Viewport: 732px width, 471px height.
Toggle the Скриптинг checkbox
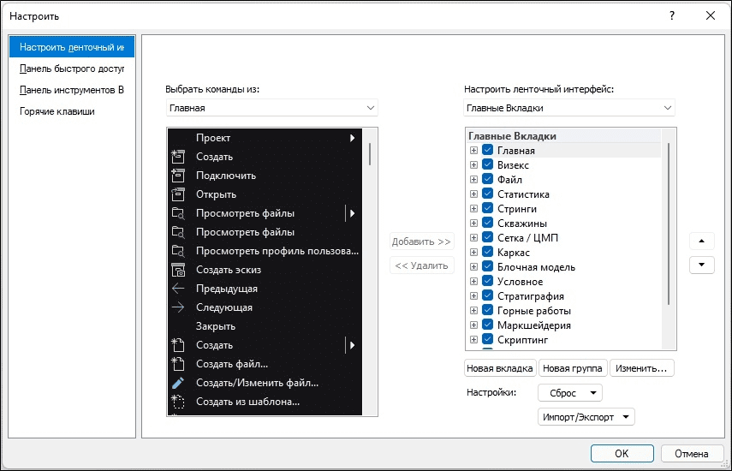pos(487,339)
